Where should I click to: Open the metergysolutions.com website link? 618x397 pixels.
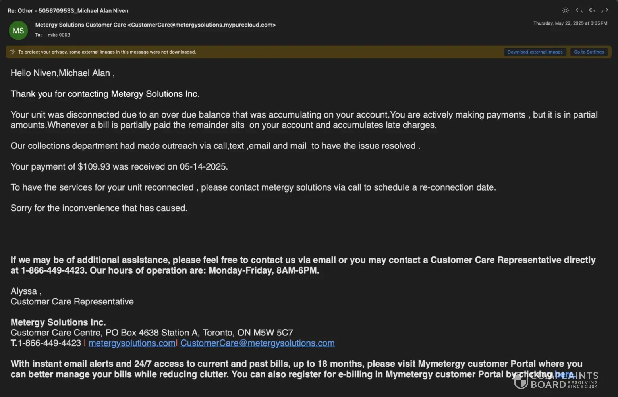click(132, 343)
